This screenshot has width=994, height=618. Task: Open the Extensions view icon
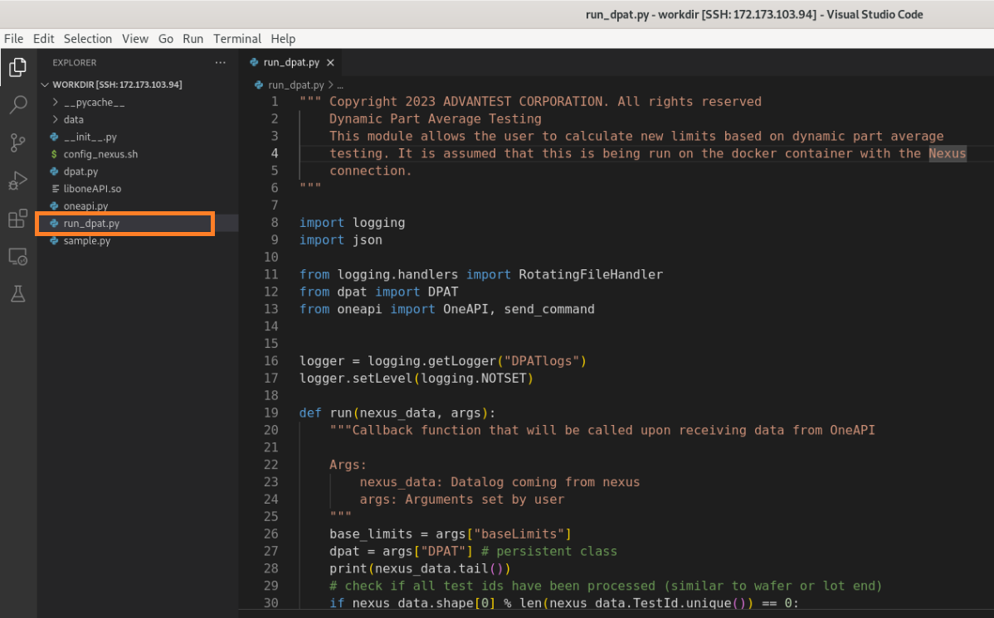tap(17, 219)
